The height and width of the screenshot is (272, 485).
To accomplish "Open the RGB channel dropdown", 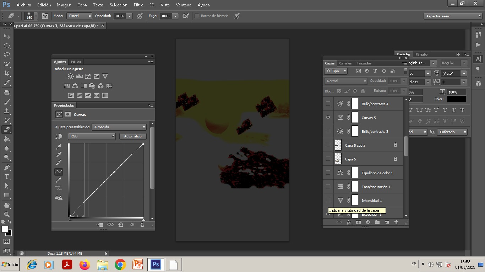I will (92, 136).
